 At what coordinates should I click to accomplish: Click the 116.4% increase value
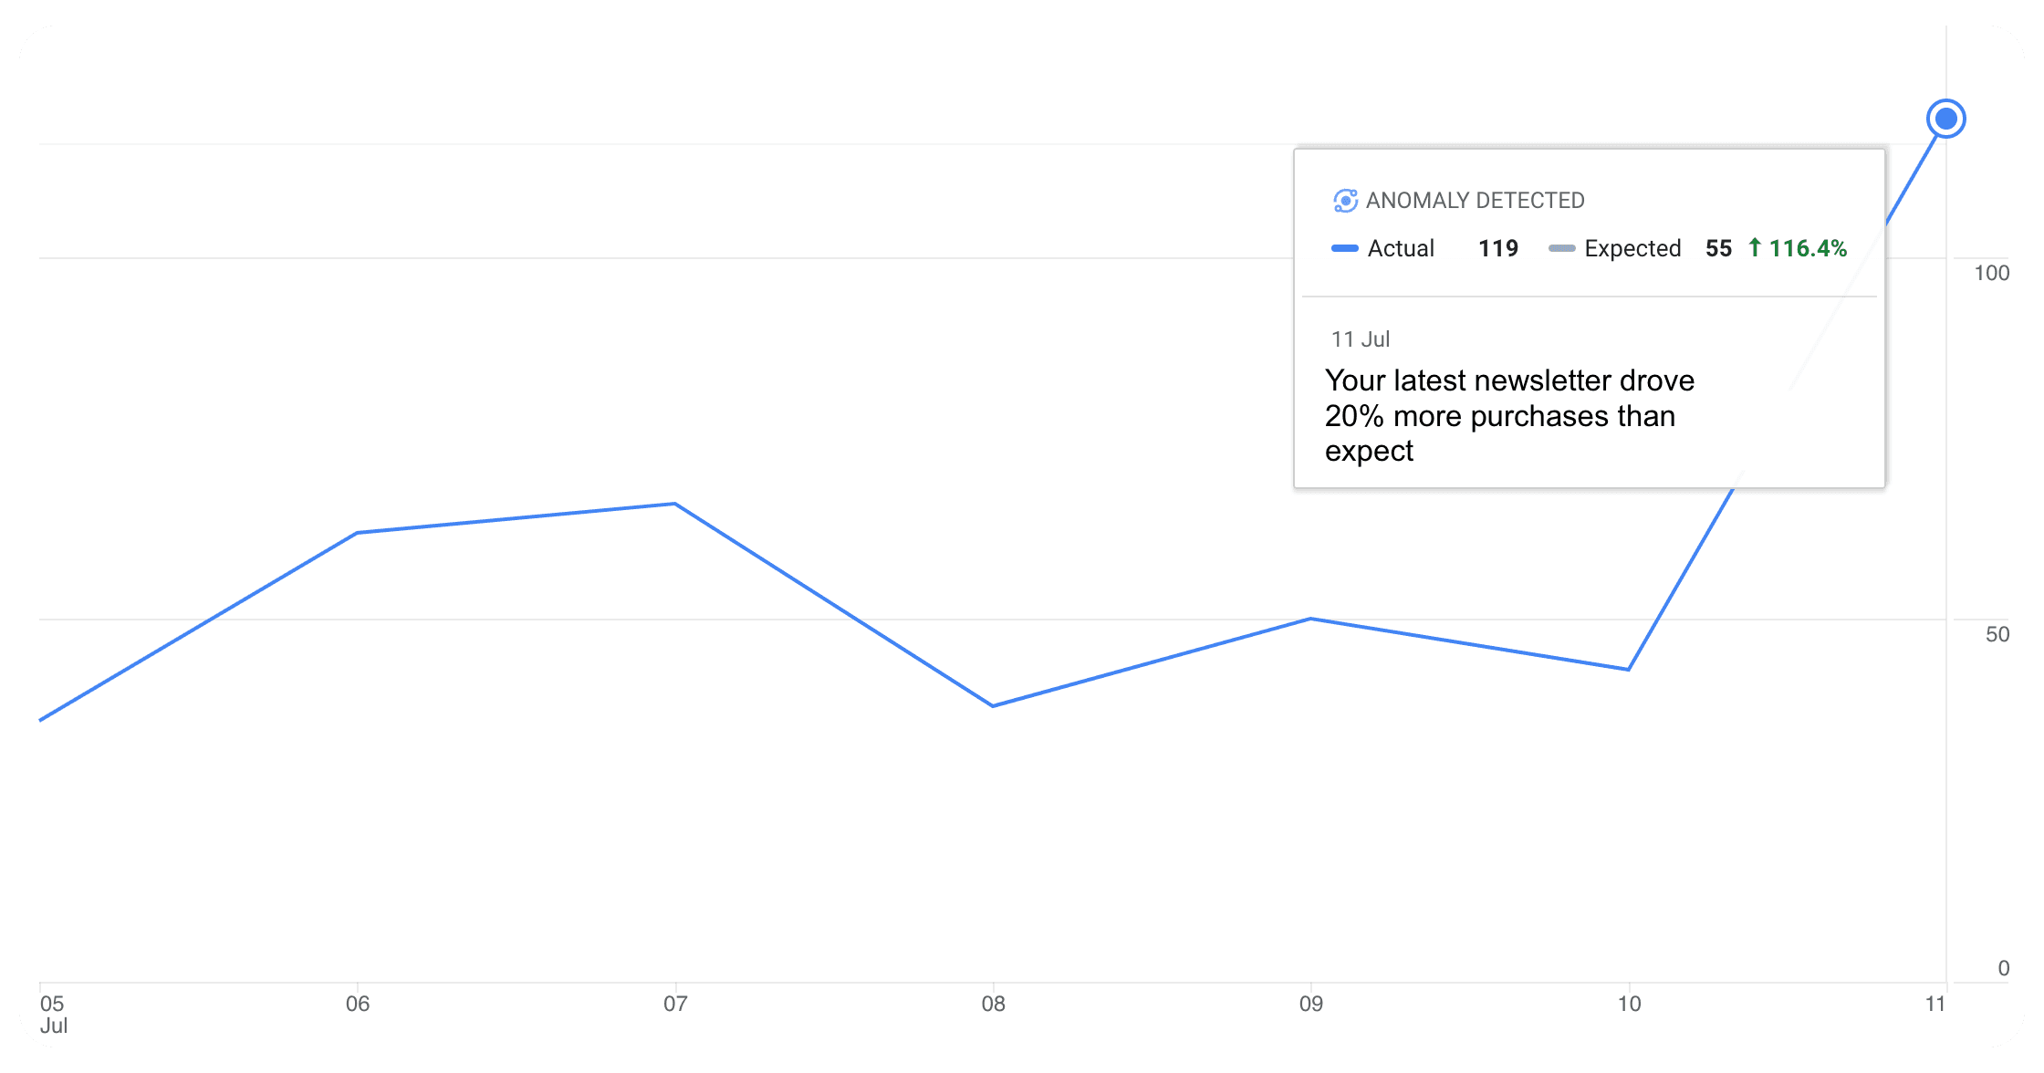tap(1808, 248)
